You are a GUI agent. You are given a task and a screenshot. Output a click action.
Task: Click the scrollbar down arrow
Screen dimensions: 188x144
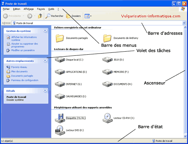click(185, 136)
